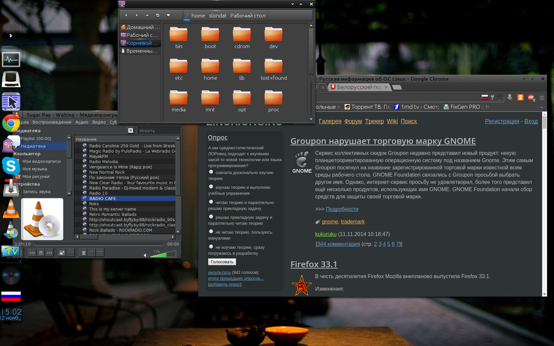Open the proc folder
Image resolution: width=554 pixels, height=346 pixels.
pyautogui.click(x=274, y=101)
